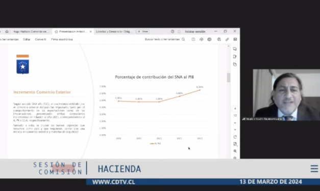Click the Home icon in tab bar
Viewport: 320px width, 191px height.
7,31
